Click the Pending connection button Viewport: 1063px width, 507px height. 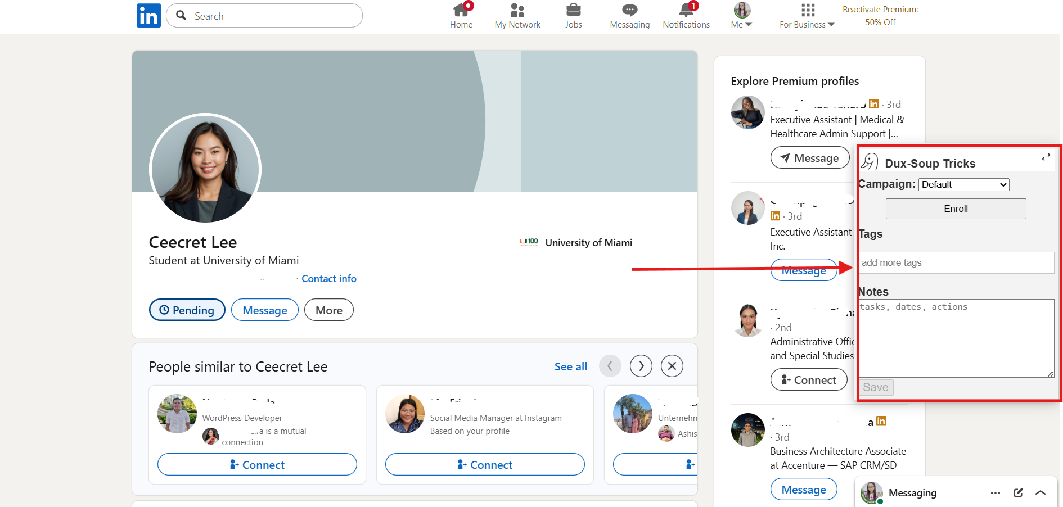point(187,310)
